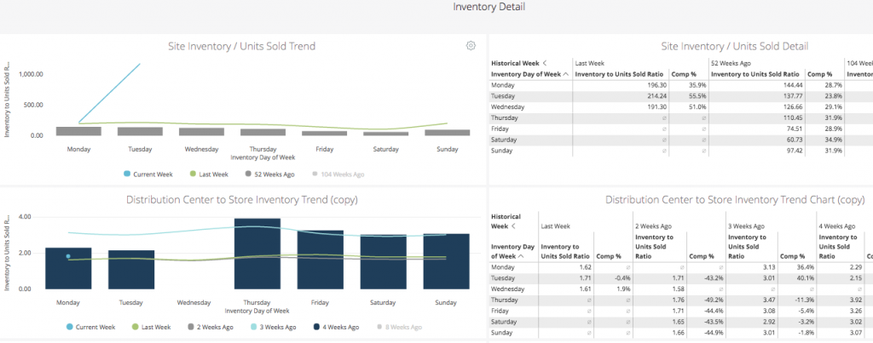Click the Thursday bar in Distribution Center chart

click(x=257, y=254)
